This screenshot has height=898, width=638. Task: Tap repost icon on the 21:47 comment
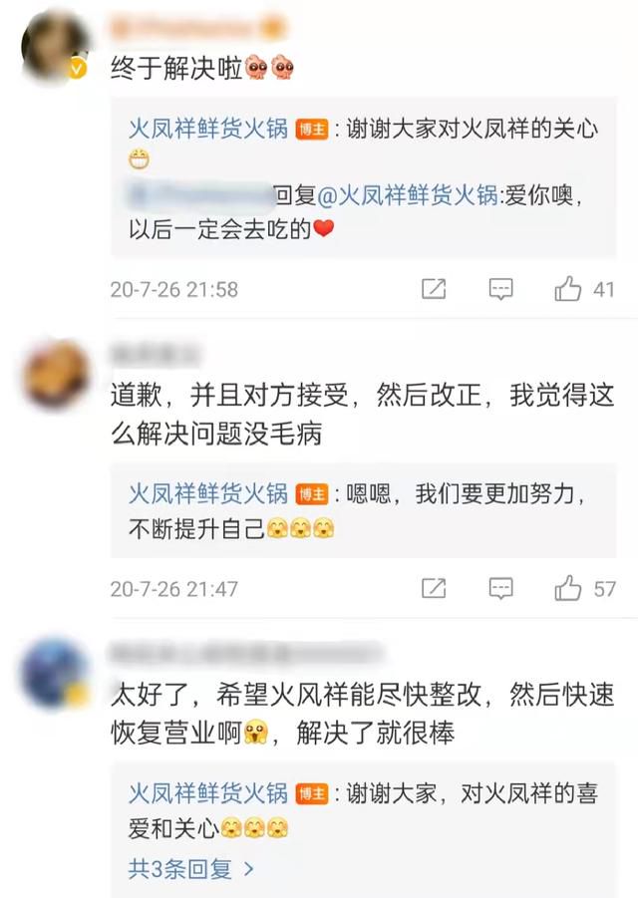(x=434, y=588)
